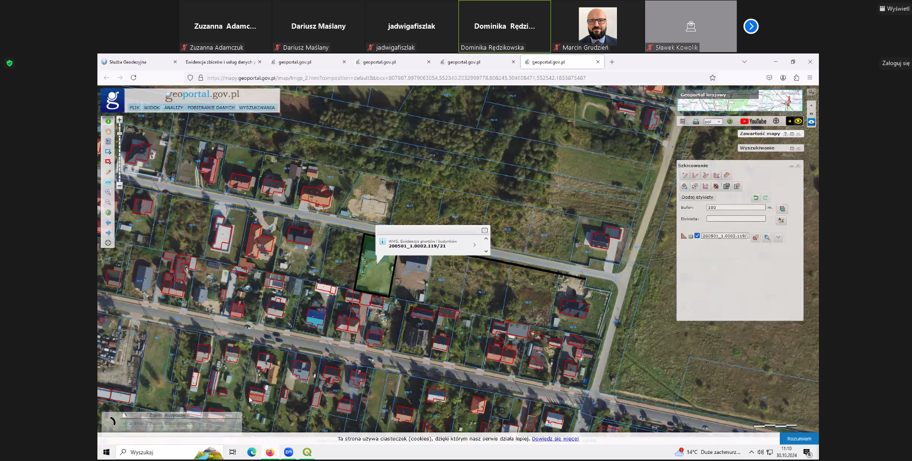
Task: Open the ANALIZY menu
Action: pos(173,108)
